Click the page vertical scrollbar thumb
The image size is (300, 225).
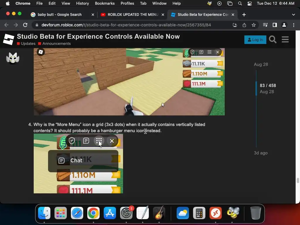298,180
